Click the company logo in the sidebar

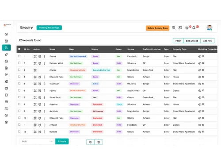coord(7,25)
